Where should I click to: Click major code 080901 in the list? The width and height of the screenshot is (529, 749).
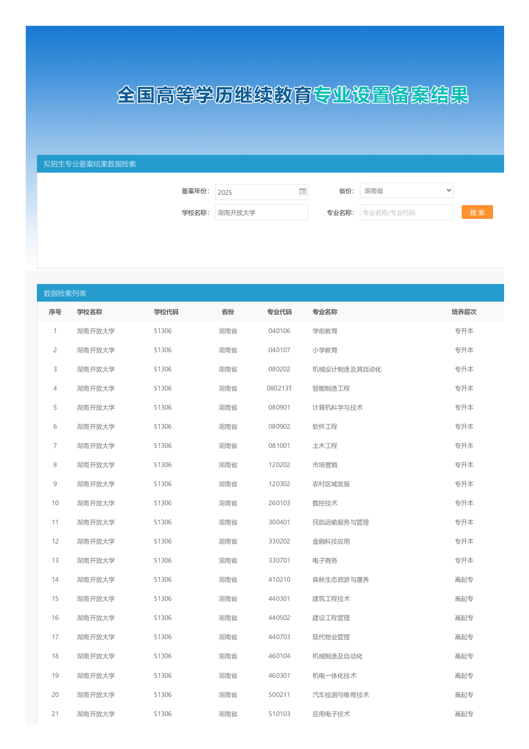click(279, 408)
